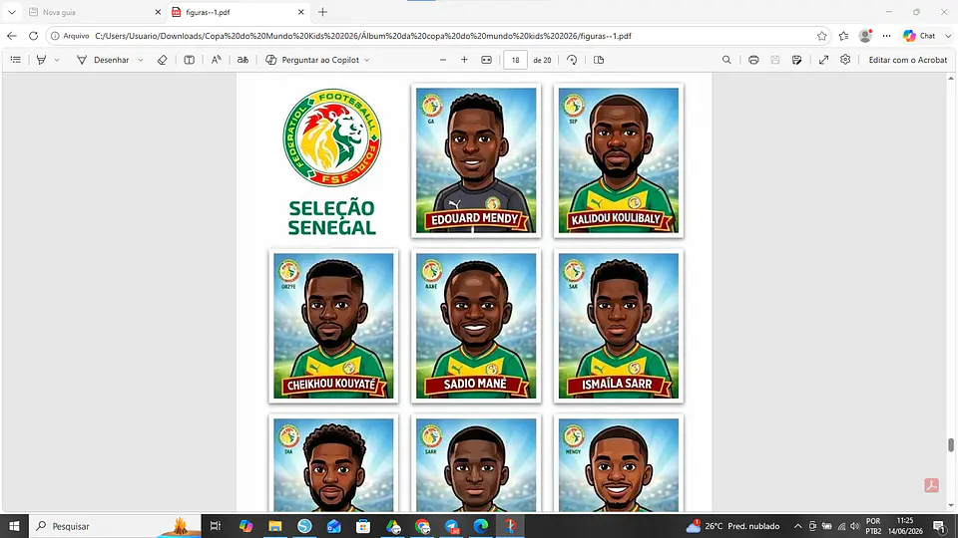Toggle fit to width view
Screen dimensions: 958x538
[486, 60]
